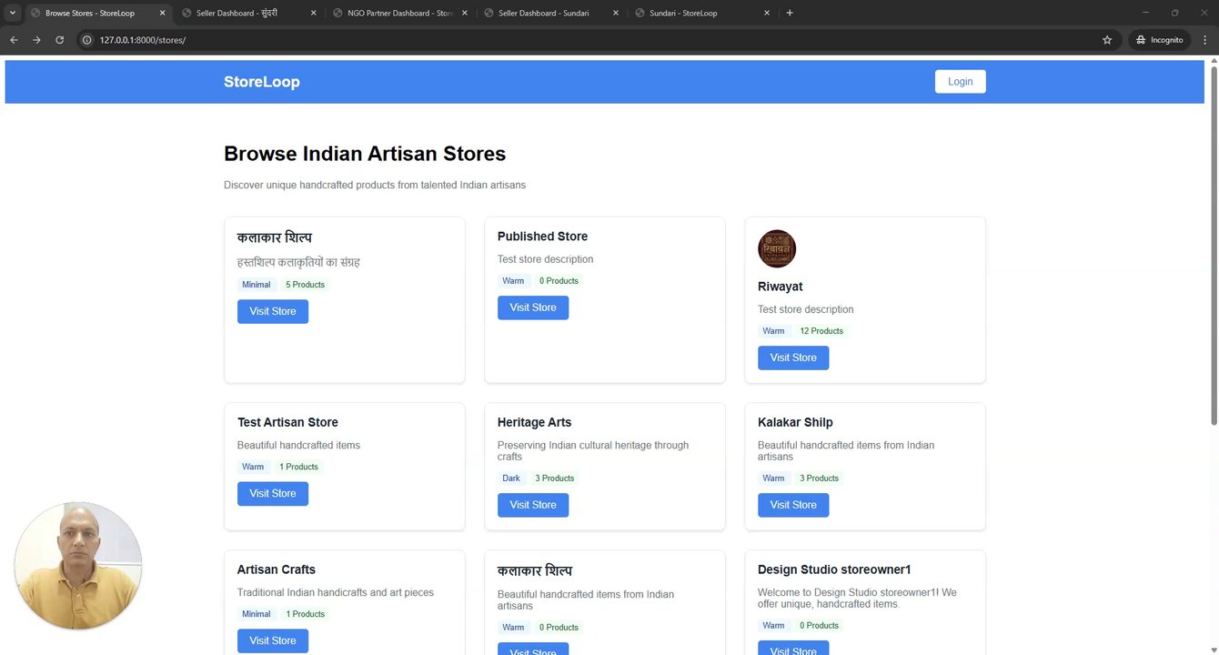Click the browser forward arrow icon
Image resolution: width=1219 pixels, height=655 pixels.
pos(36,40)
